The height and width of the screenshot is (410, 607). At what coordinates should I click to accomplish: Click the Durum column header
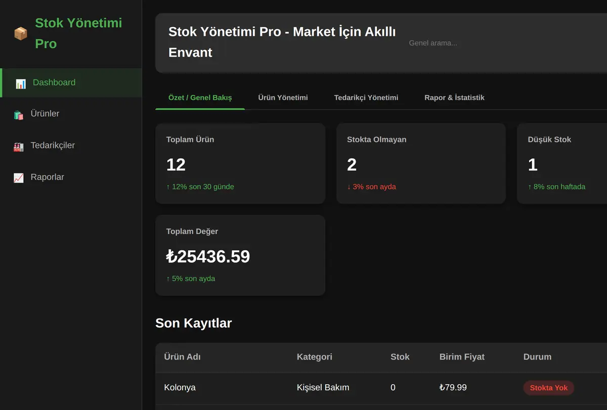(x=537, y=357)
